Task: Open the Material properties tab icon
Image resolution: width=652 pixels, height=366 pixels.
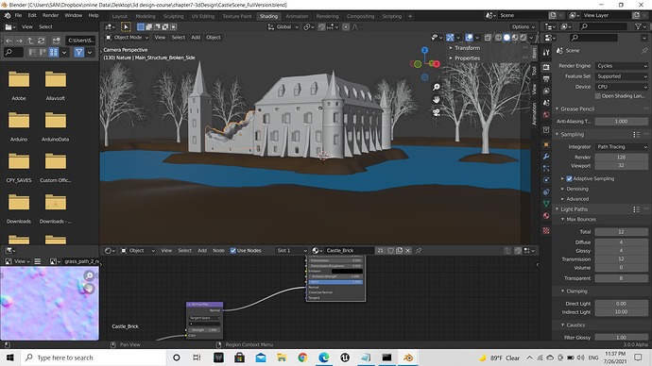Action: [x=546, y=216]
